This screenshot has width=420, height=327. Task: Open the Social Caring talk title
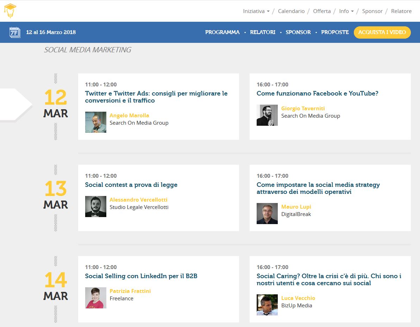pos(329,280)
